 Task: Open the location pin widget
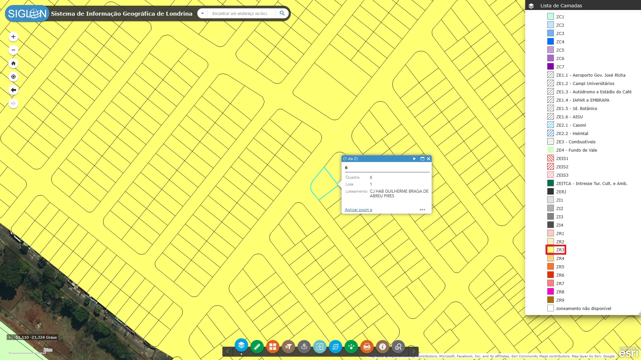click(x=304, y=347)
